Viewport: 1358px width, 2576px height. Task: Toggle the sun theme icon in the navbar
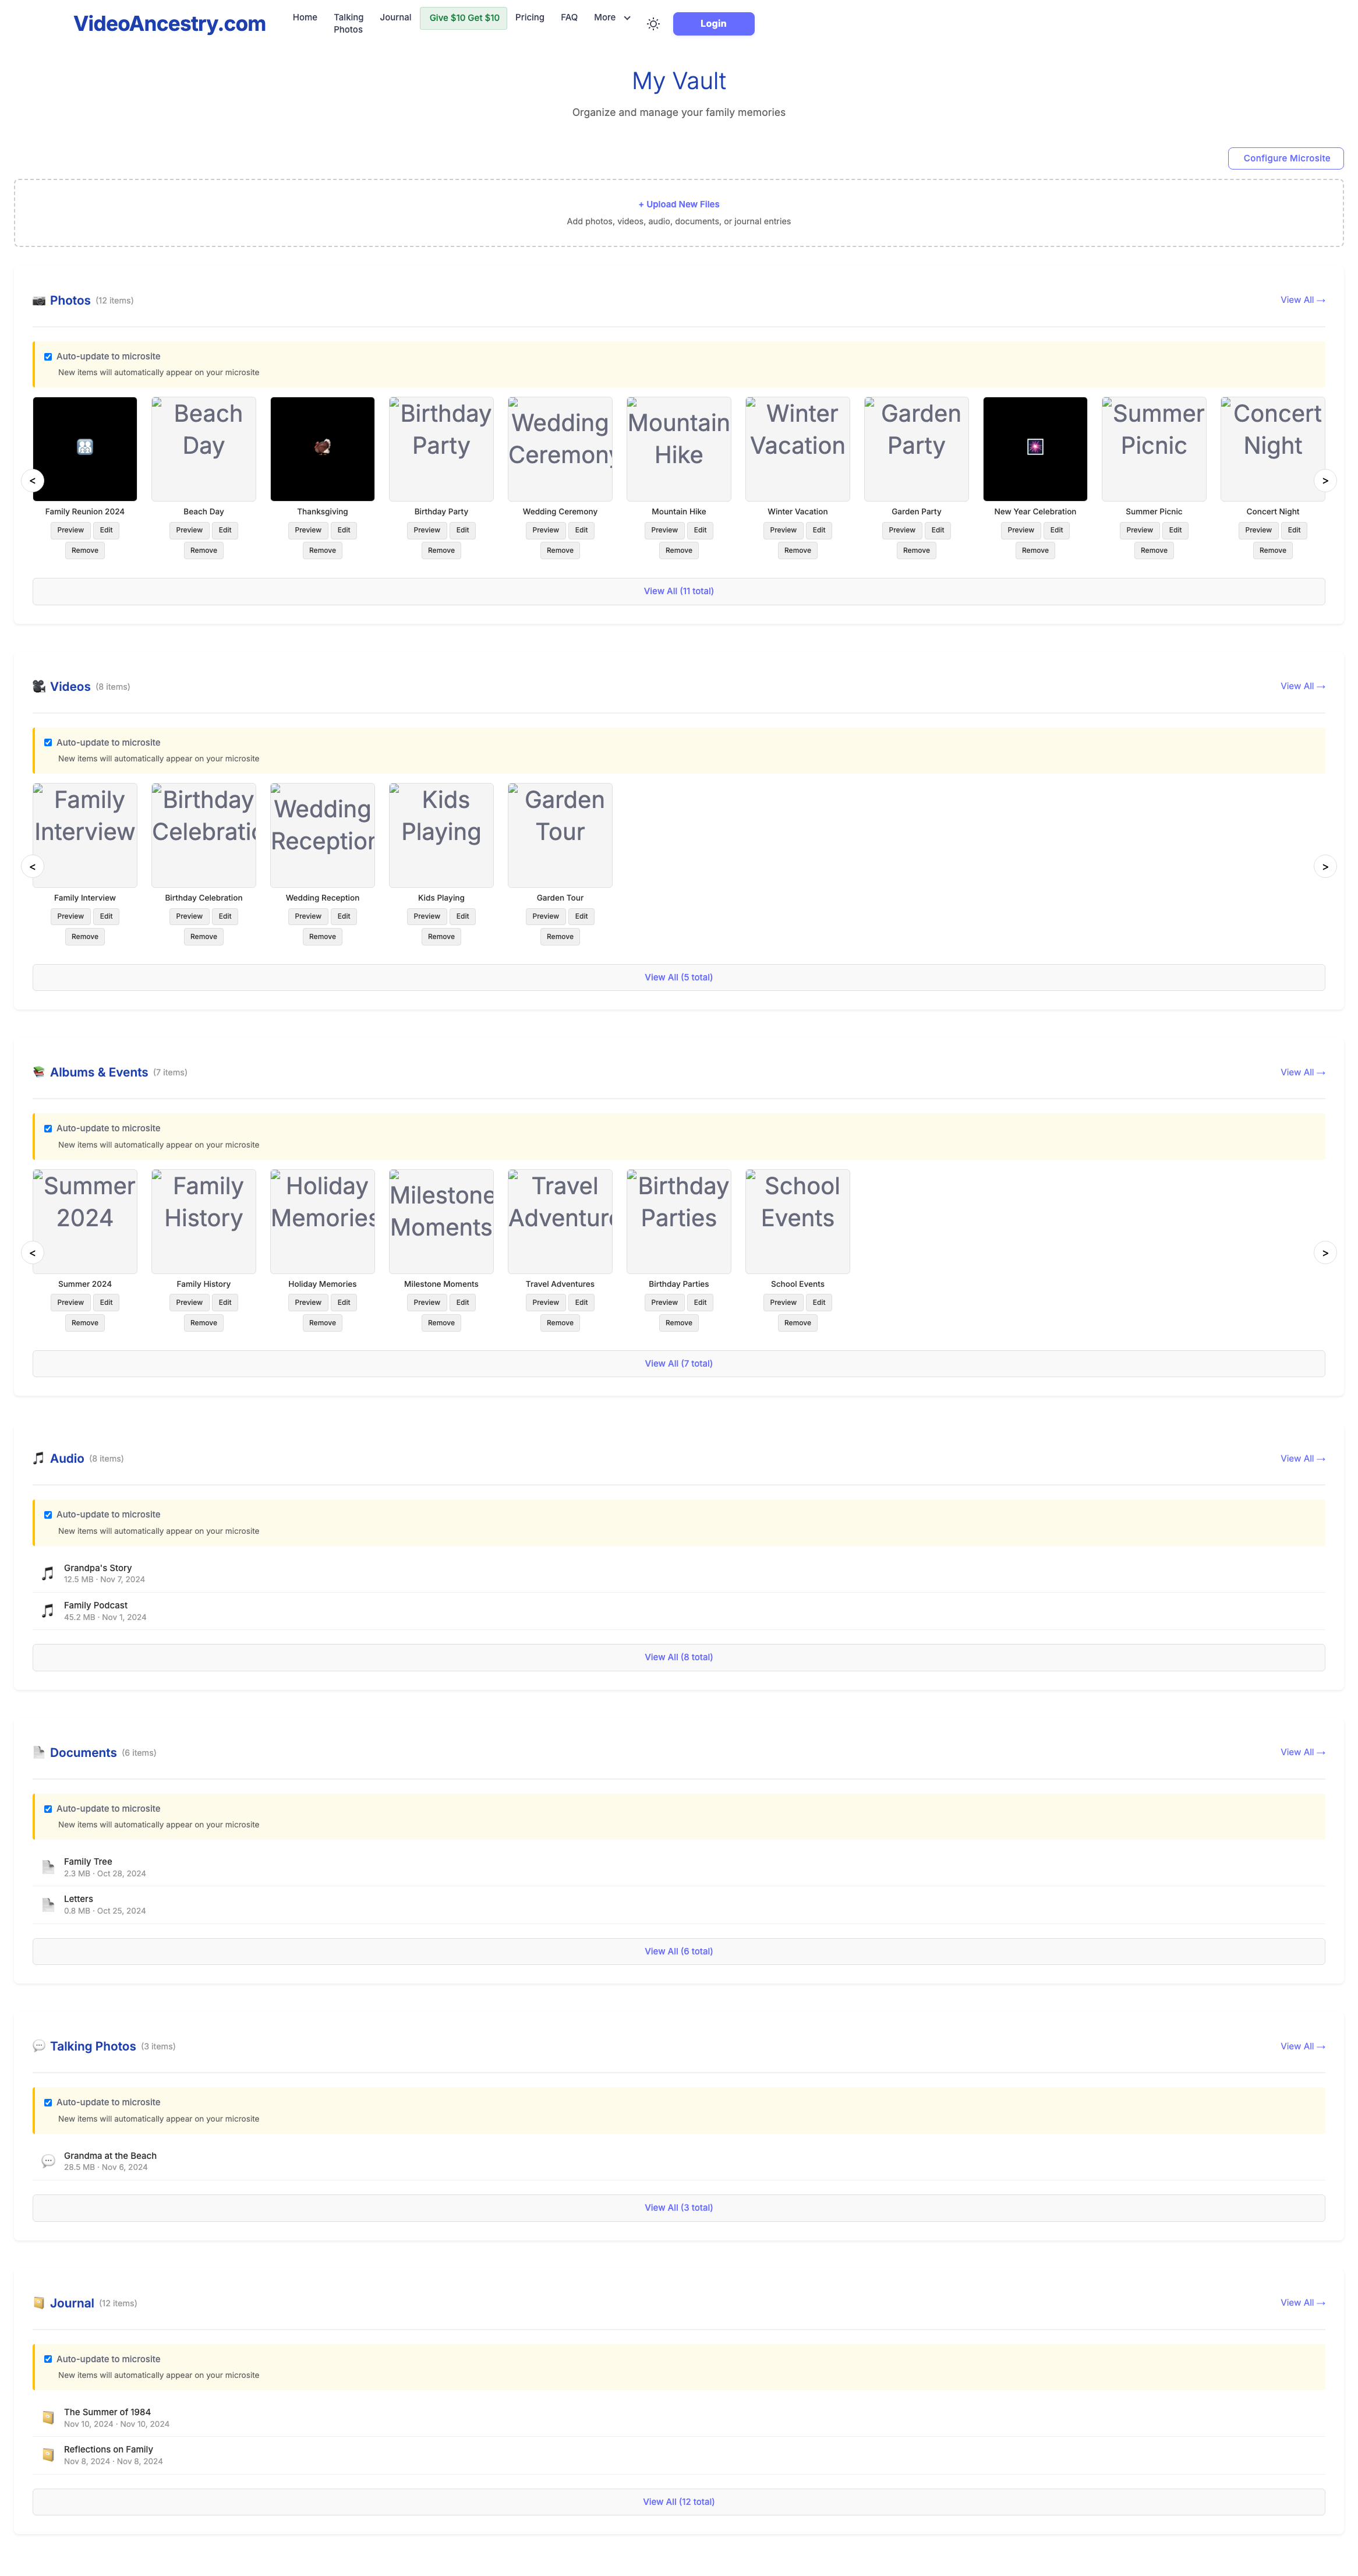pos(653,24)
